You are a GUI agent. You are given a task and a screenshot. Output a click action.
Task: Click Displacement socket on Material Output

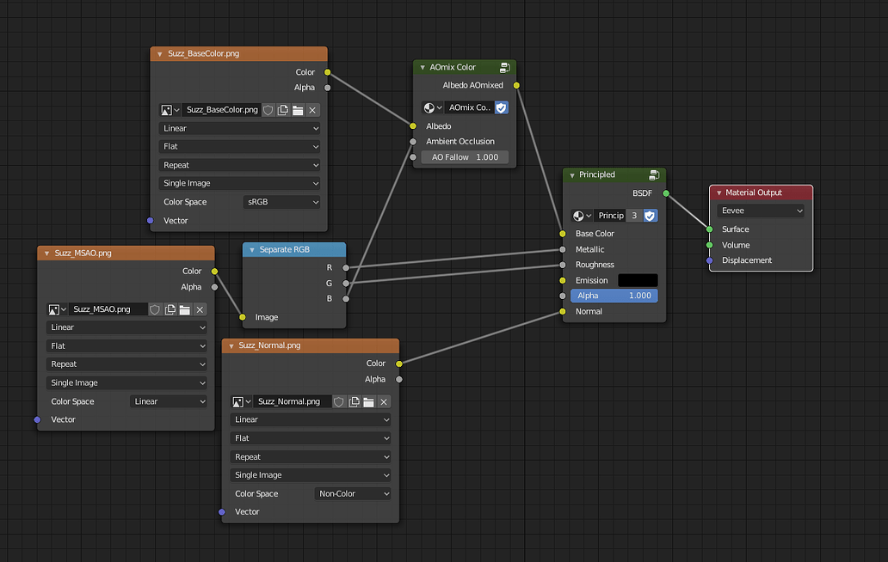pos(710,260)
